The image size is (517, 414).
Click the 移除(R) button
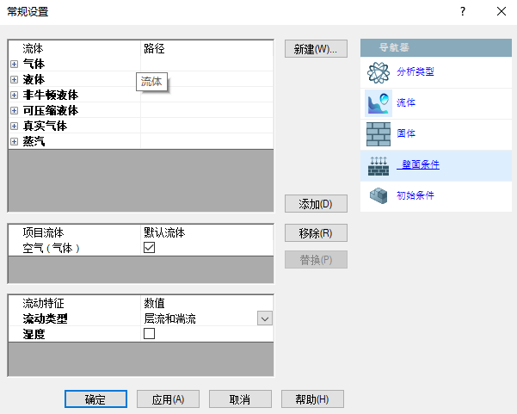316,233
